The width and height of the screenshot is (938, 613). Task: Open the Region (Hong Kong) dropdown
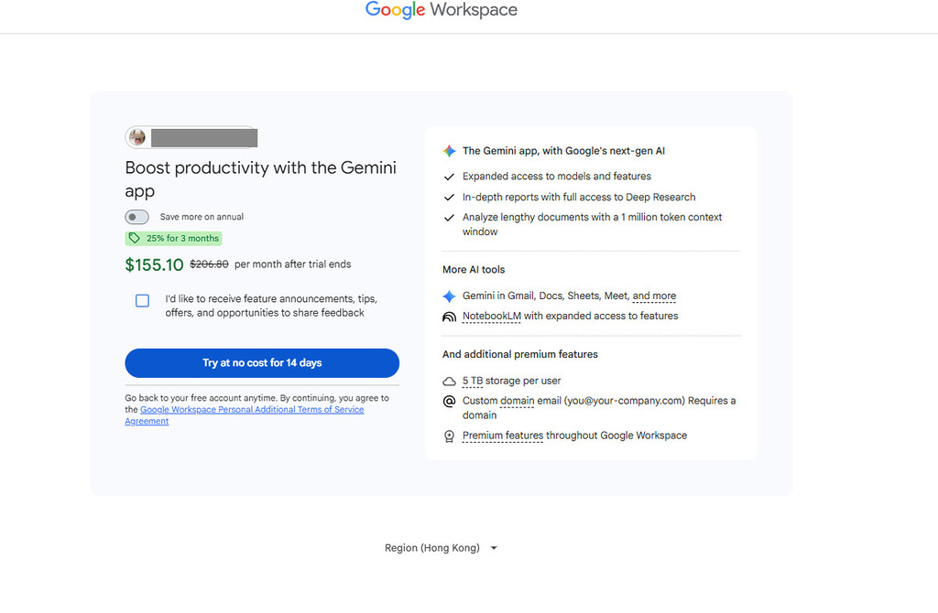(441, 547)
